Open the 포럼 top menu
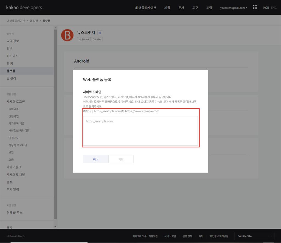The image size is (281, 243). tap(209, 8)
